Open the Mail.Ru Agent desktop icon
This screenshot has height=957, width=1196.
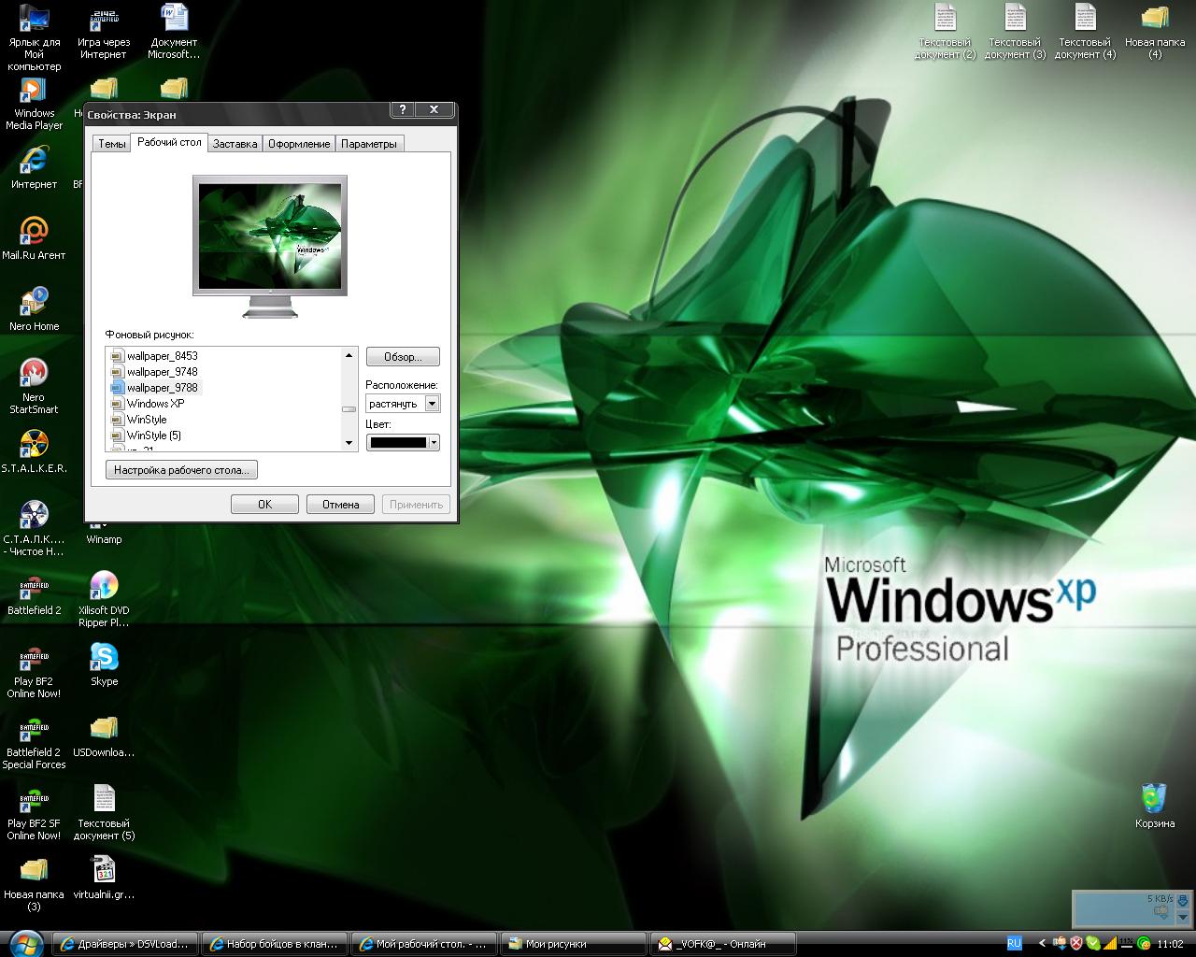34,232
